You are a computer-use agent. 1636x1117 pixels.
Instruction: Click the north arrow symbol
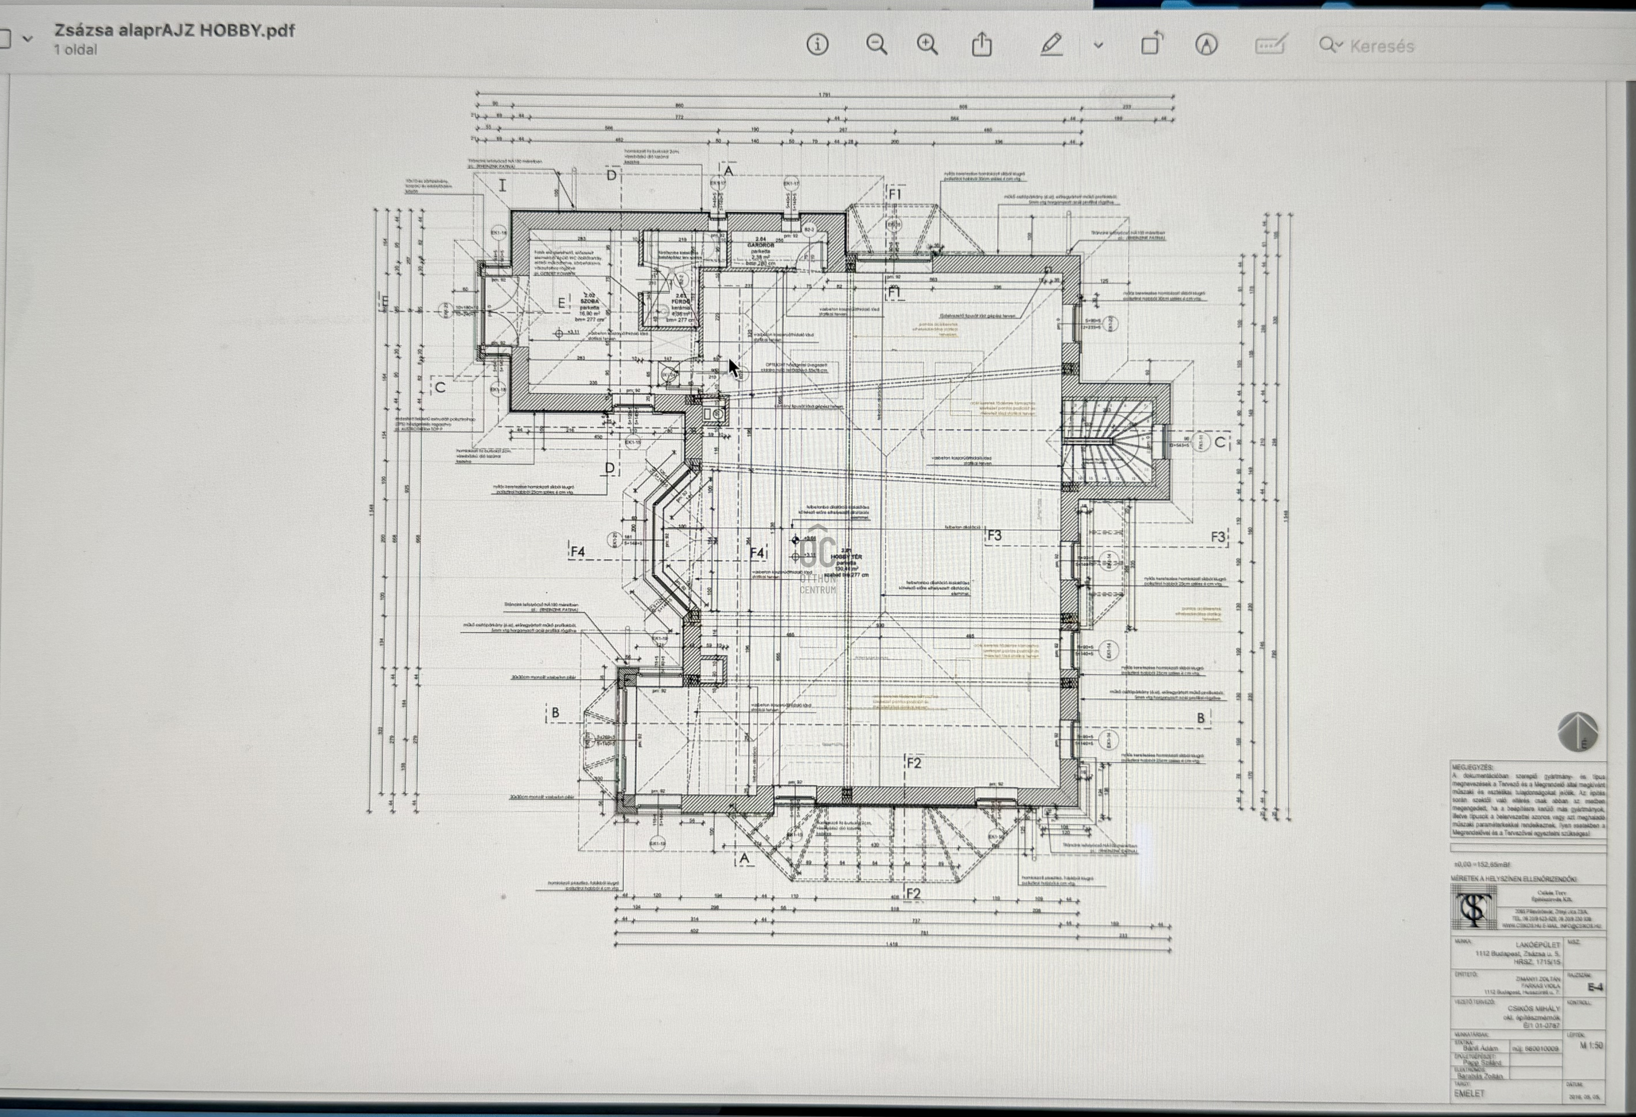tap(1578, 732)
